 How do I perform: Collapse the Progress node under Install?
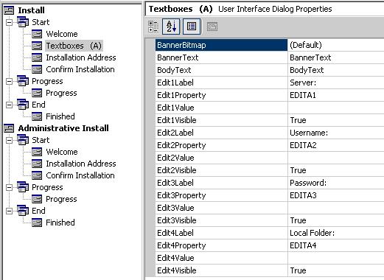(9, 81)
